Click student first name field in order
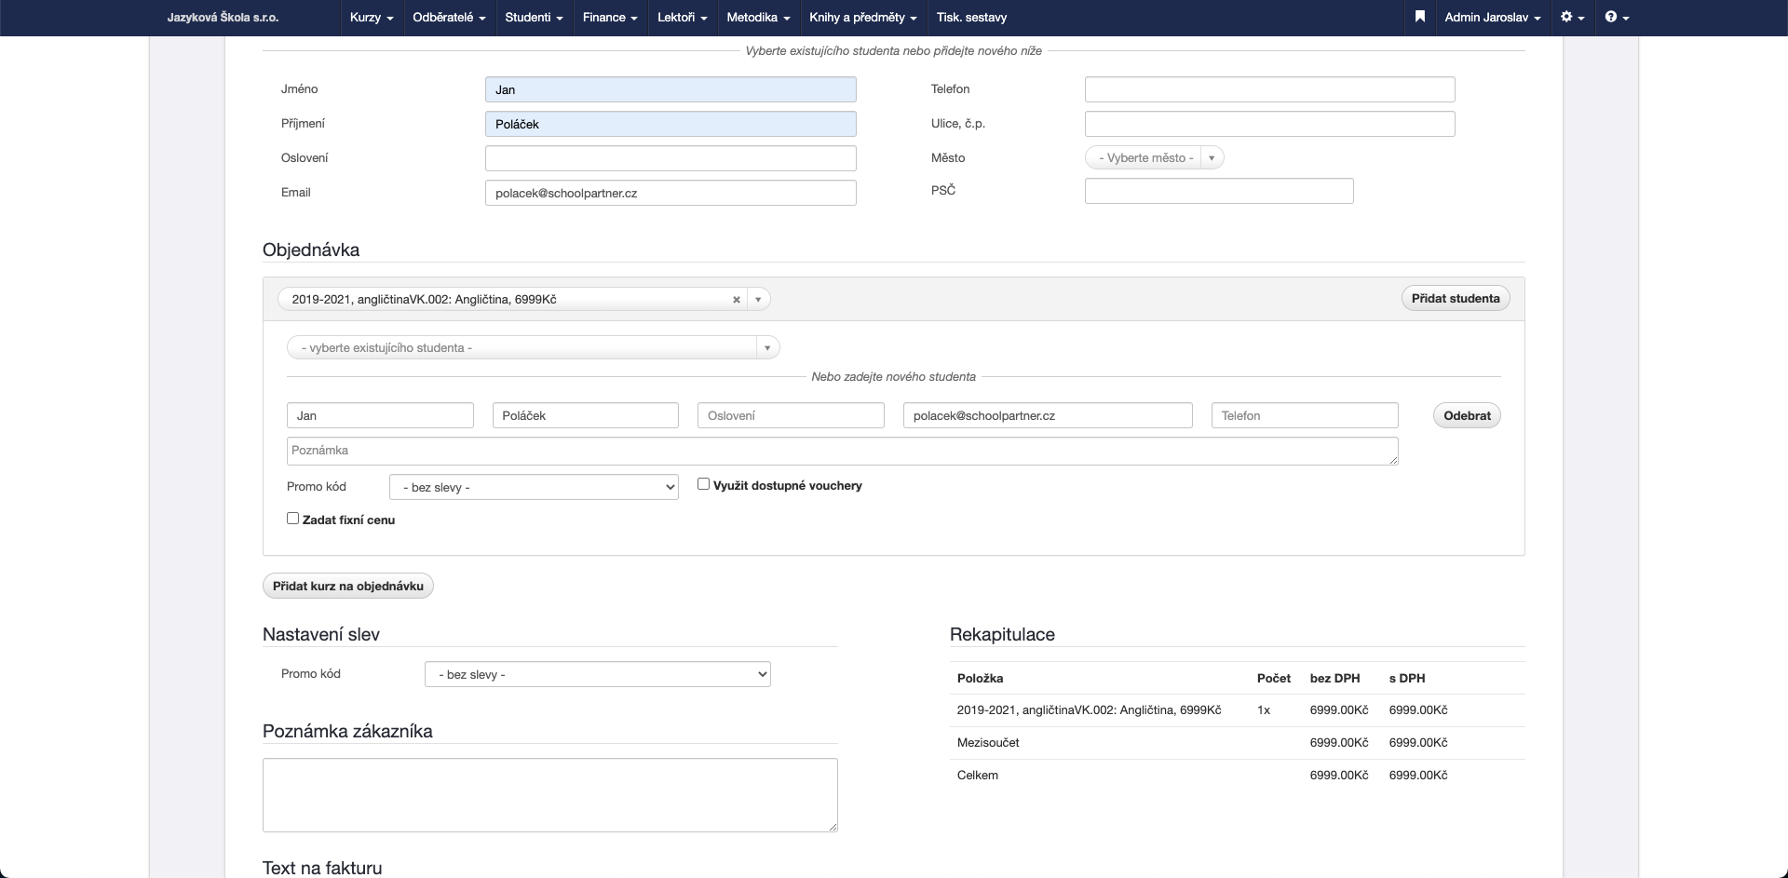This screenshot has width=1788, height=878. pyautogui.click(x=380, y=415)
